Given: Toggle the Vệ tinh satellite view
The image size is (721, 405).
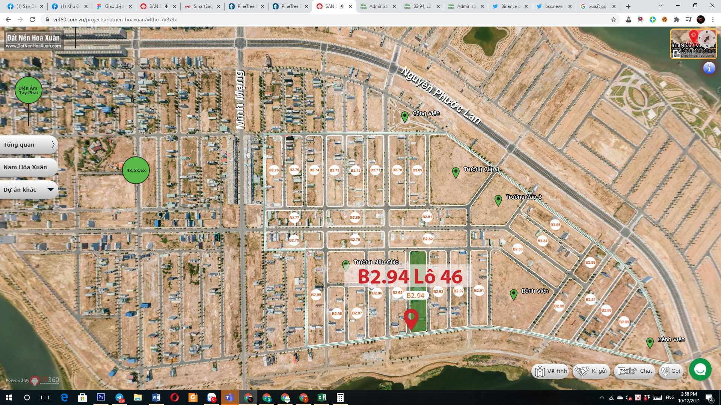Looking at the screenshot, I should [551, 371].
